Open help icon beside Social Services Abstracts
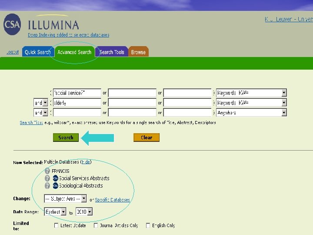The height and width of the screenshot is (235, 313). point(47,178)
